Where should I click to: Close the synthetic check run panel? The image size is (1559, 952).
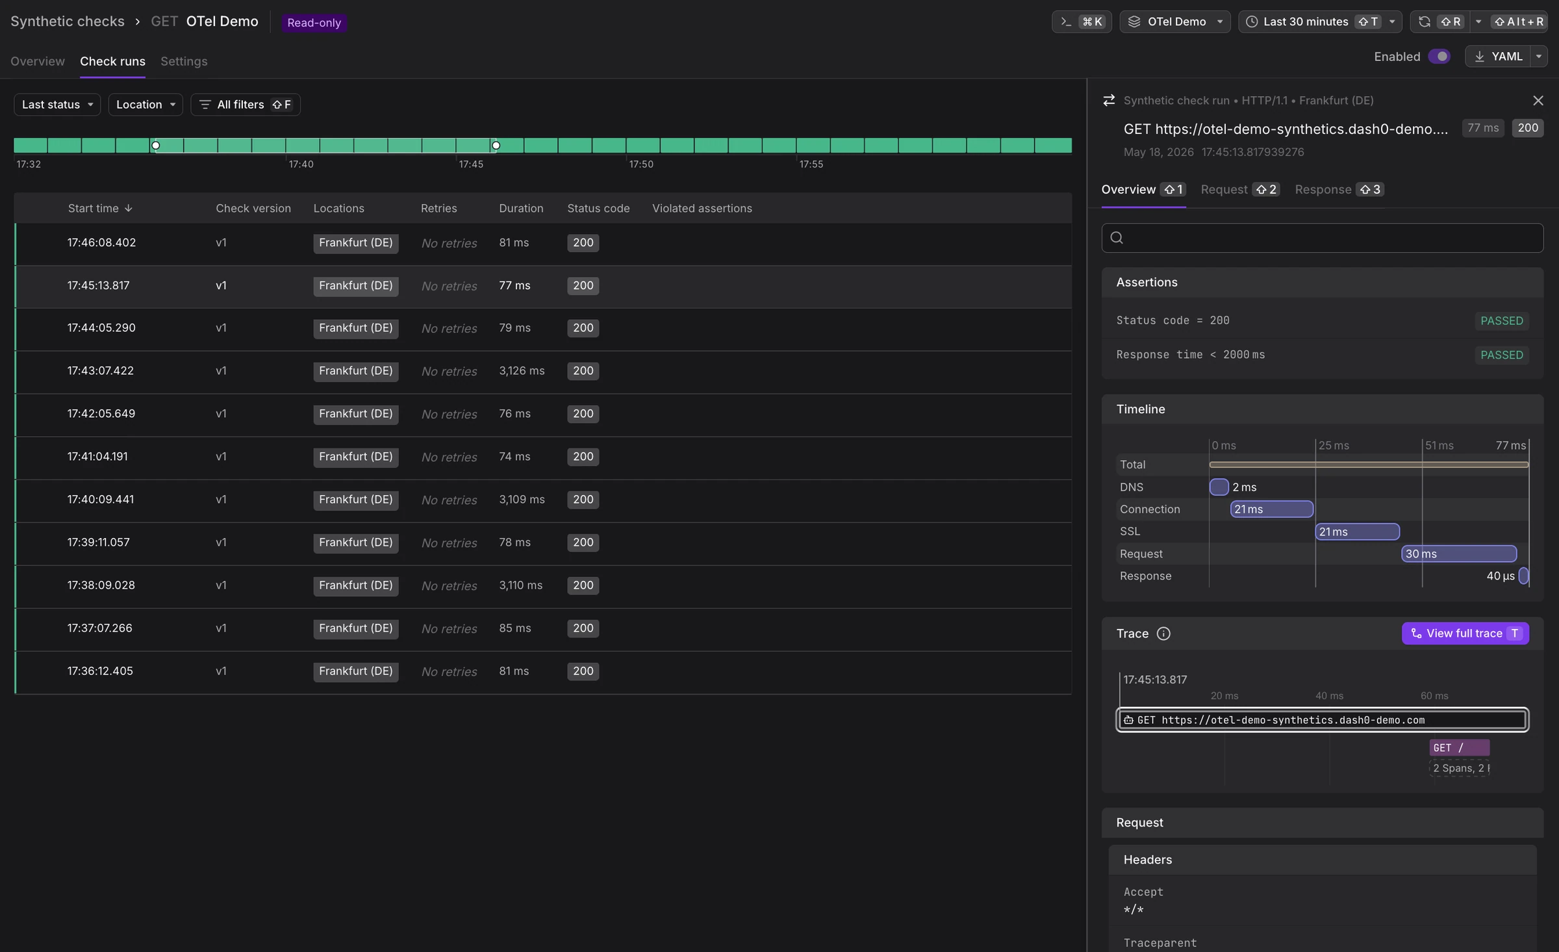point(1538,100)
